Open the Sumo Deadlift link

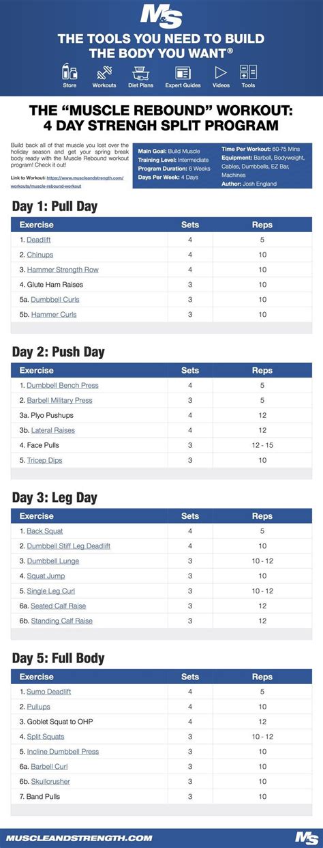click(x=48, y=692)
